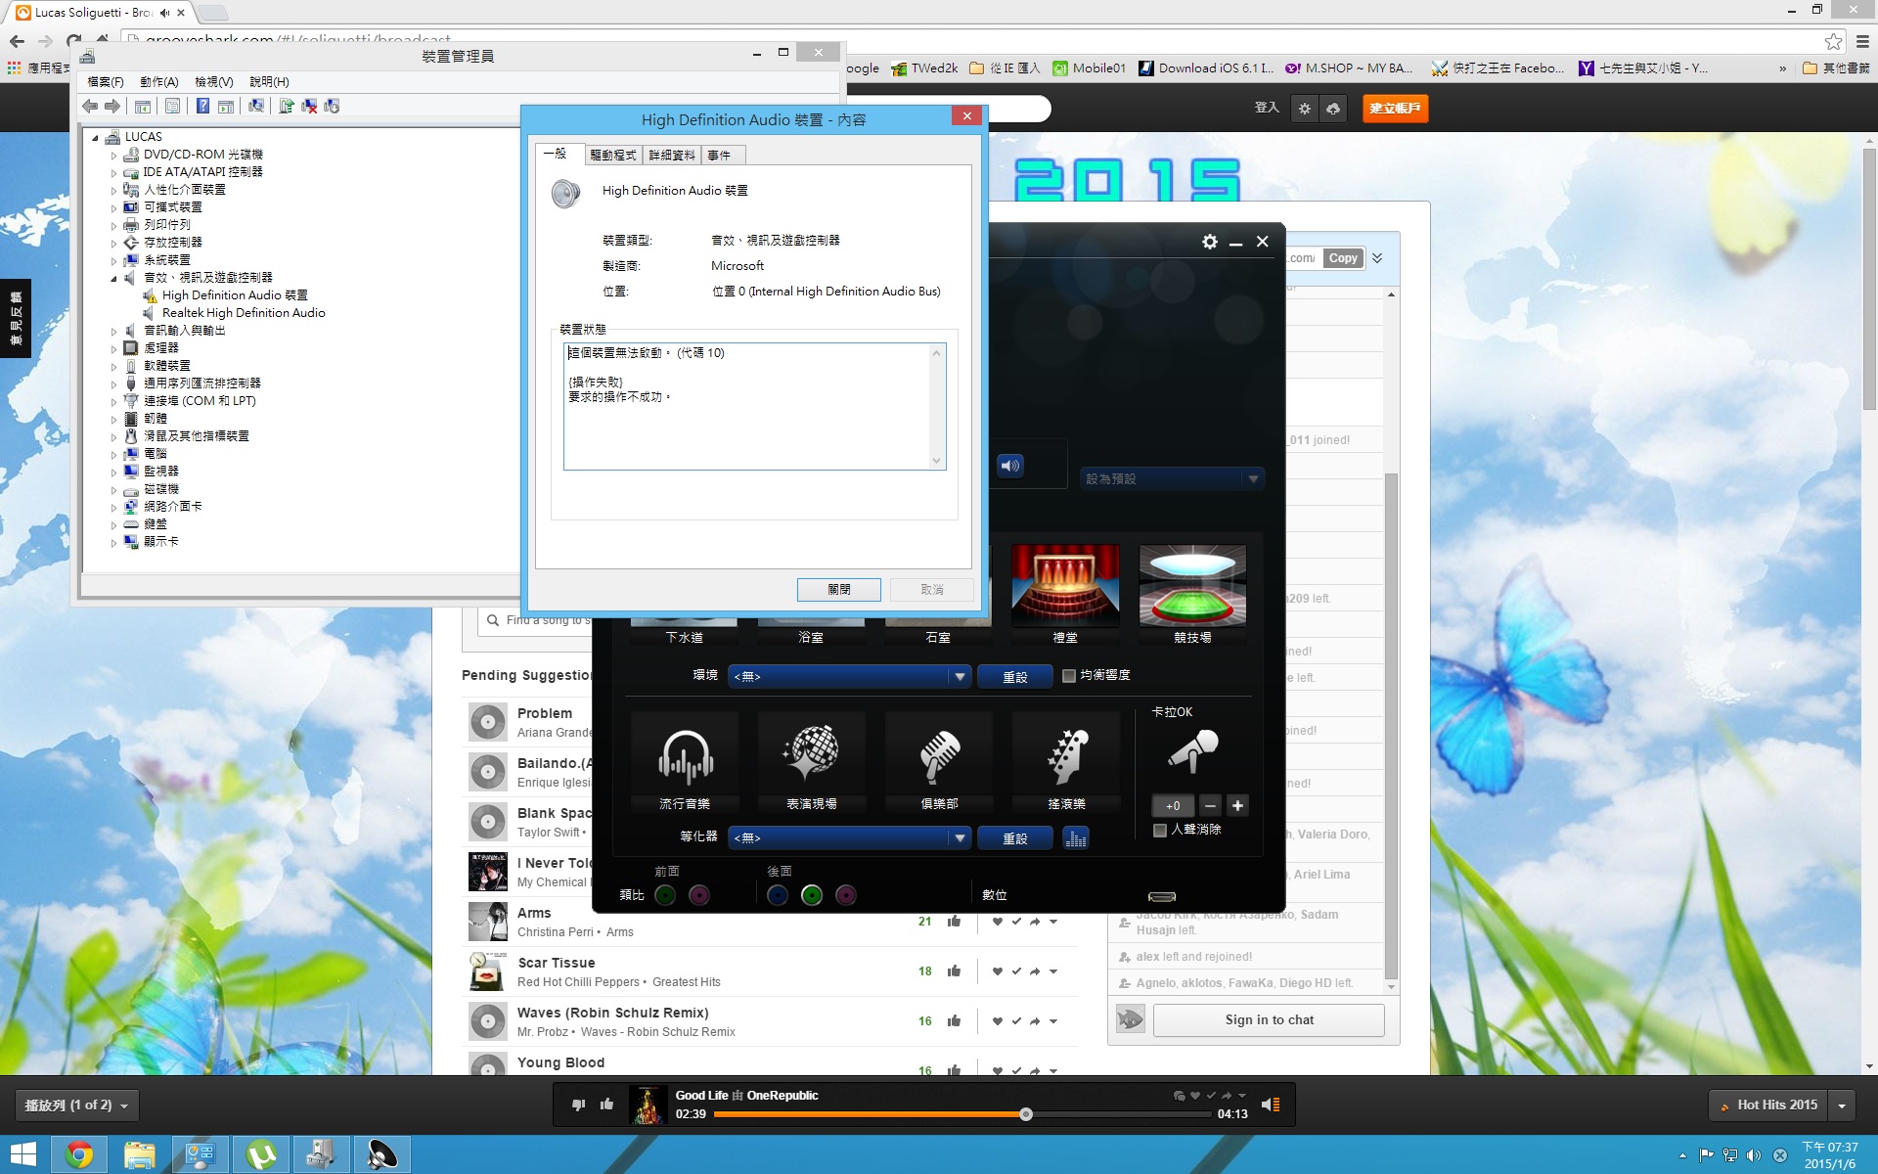Select the Live (表演現場) equalizer preset
This screenshot has height=1174, width=1878.
pyautogui.click(x=812, y=760)
